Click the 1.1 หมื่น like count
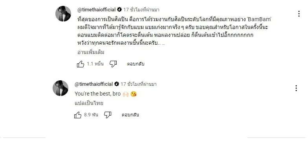This screenshot has width=308, height=143. pyautogui.click(x=95, y=64)
